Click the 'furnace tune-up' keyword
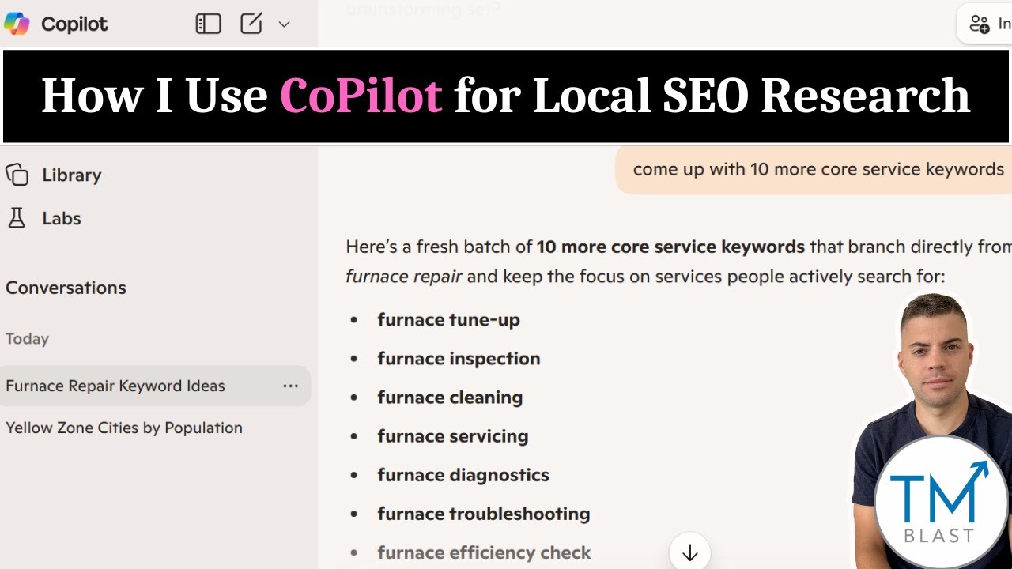 (448, 319)
